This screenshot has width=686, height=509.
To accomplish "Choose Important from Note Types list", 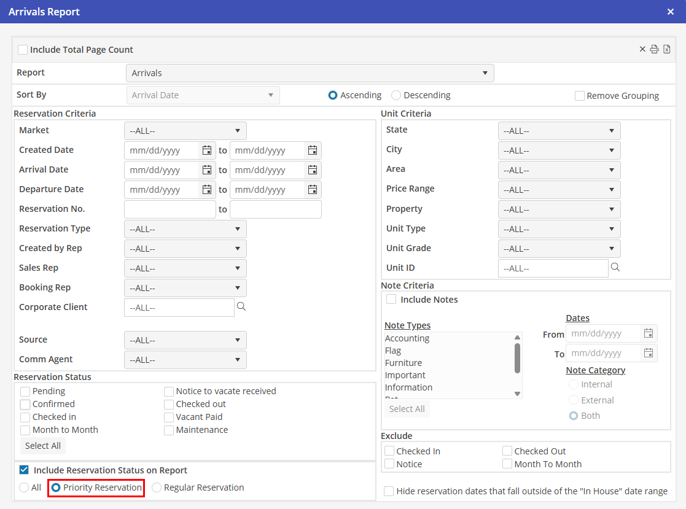I will tap(405, 375).
